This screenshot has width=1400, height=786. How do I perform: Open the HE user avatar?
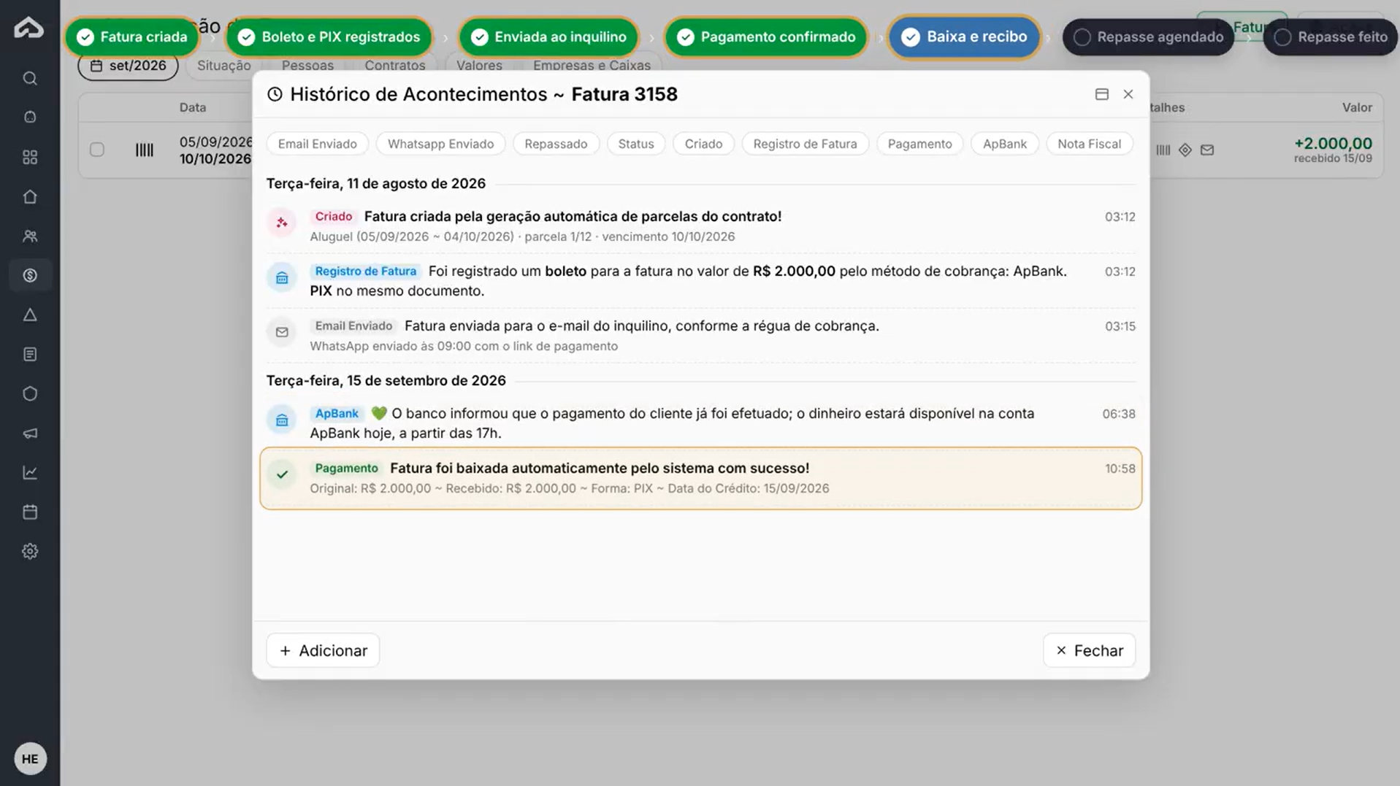(x=30, y=759)
